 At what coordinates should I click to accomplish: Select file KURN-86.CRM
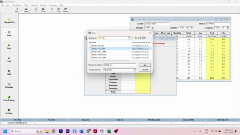98,46
